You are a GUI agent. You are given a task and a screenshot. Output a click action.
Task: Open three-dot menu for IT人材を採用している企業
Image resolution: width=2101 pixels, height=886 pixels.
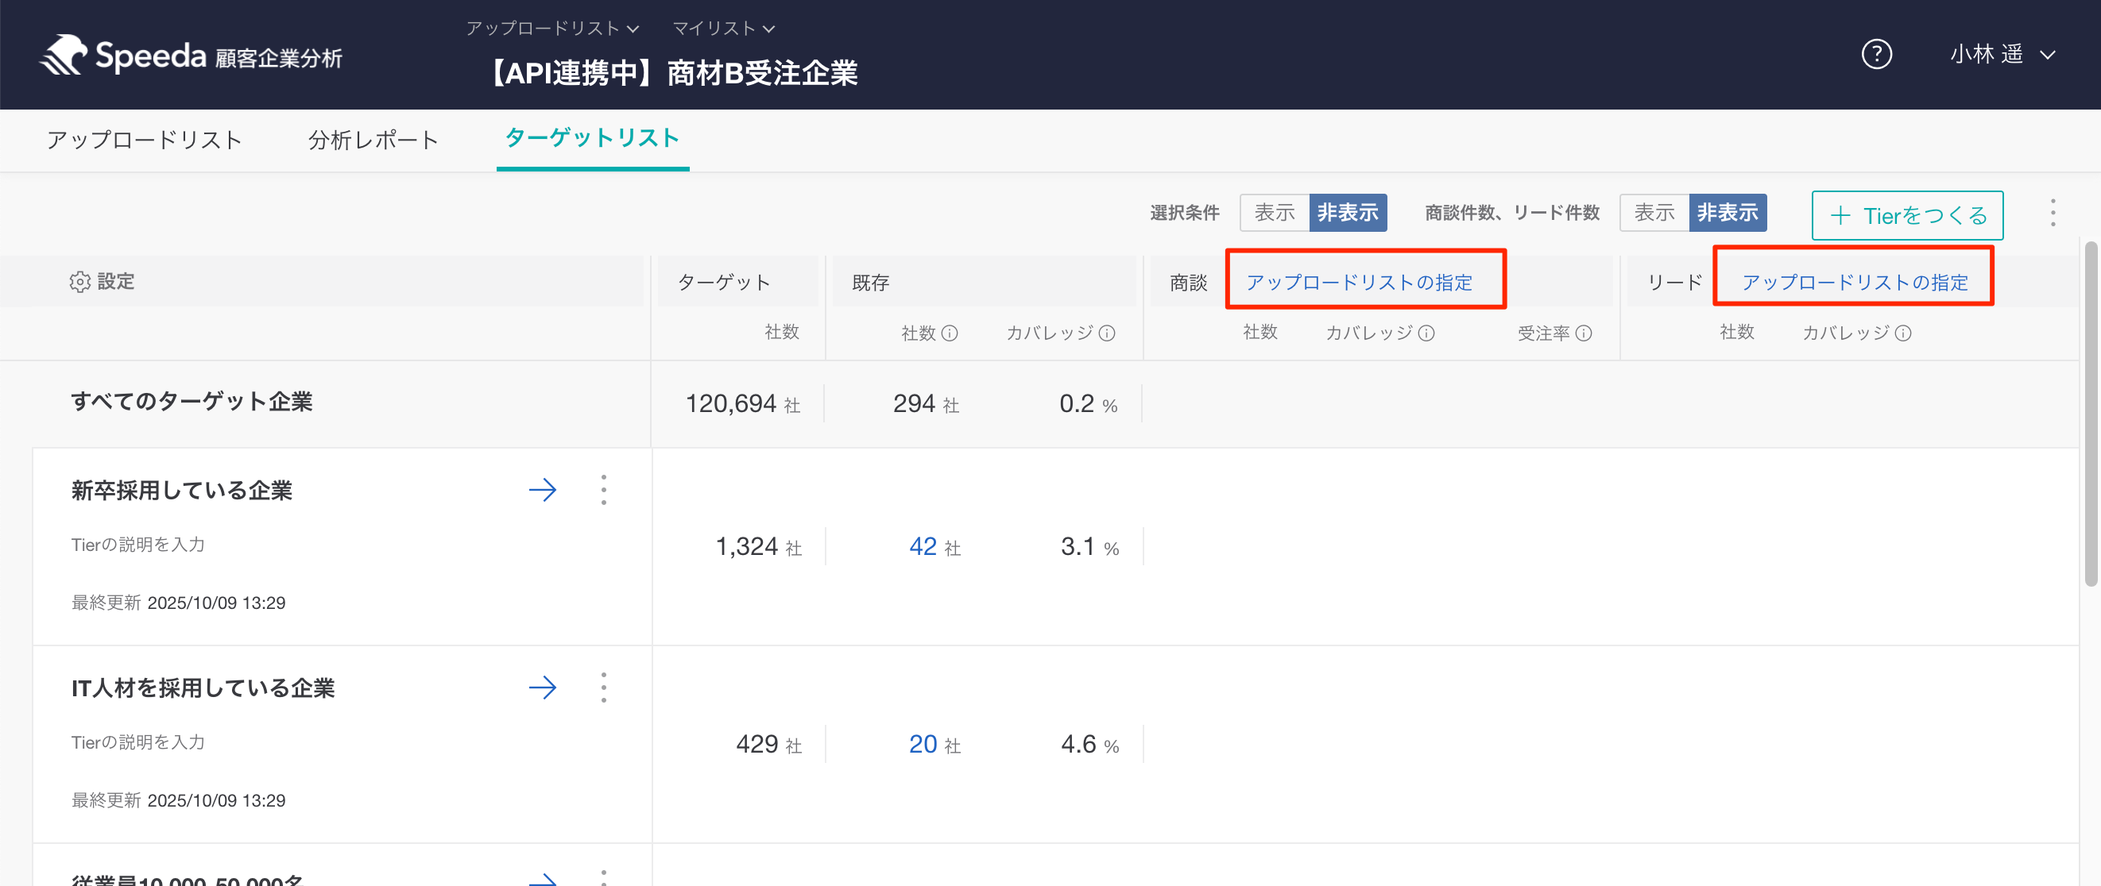[x=604, y=688]
